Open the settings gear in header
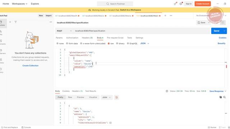 point(181,4)
